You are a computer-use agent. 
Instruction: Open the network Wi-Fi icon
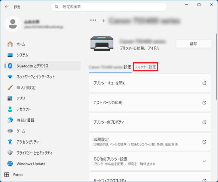[10, 77]
